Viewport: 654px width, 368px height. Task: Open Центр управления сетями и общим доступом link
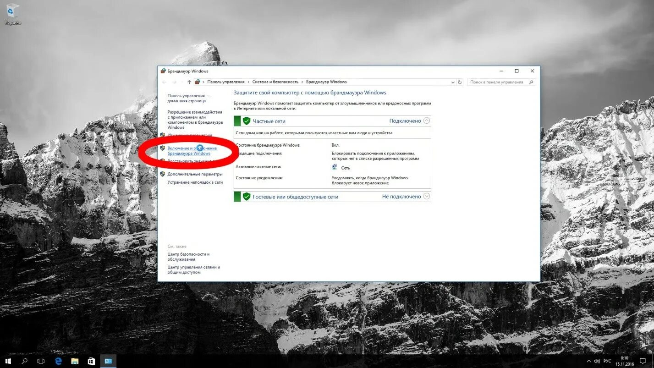coord(194,269)
